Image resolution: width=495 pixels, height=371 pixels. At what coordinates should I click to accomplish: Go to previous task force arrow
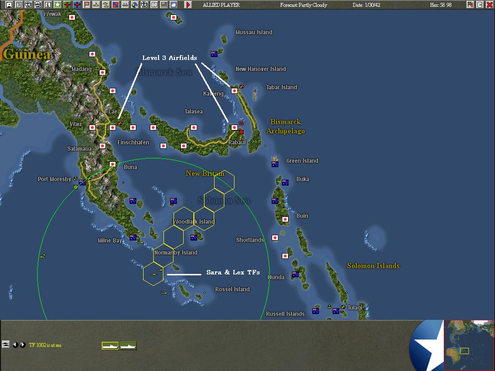coord(15,345)
